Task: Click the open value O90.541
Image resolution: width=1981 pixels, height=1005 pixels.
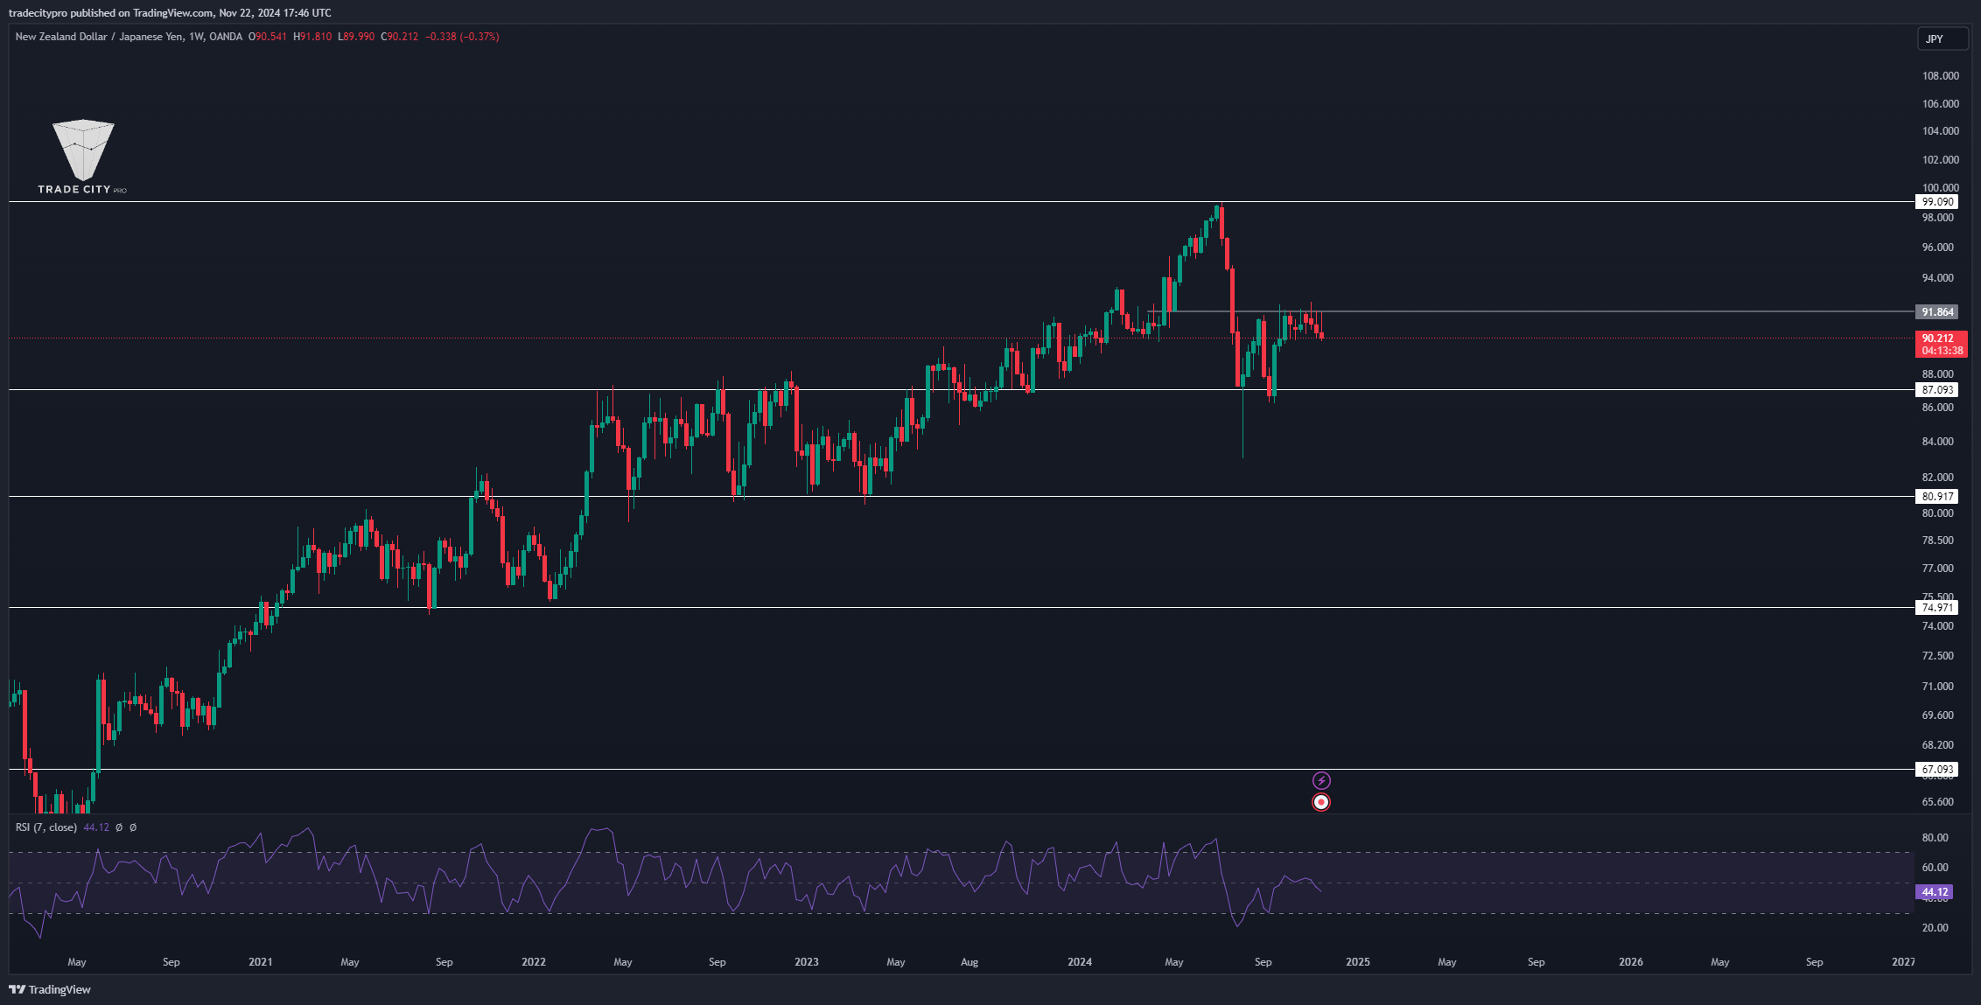Action: pyautogui.click(x=268, y=37)
